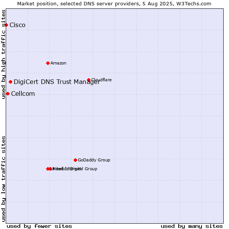Image resolution: width=229 pixels, height=229 pixels.
Task: Select the 'Cisco' label text
Action: (18, 25)
